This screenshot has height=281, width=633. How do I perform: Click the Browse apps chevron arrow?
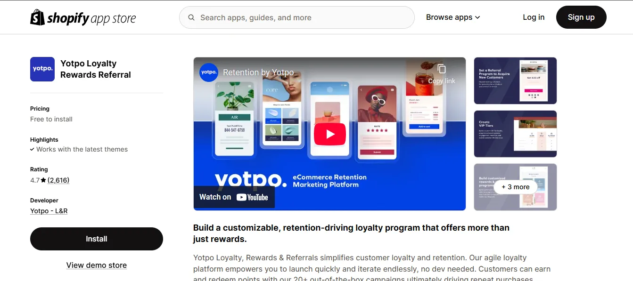pyautogui.click(x=477, y=17)
